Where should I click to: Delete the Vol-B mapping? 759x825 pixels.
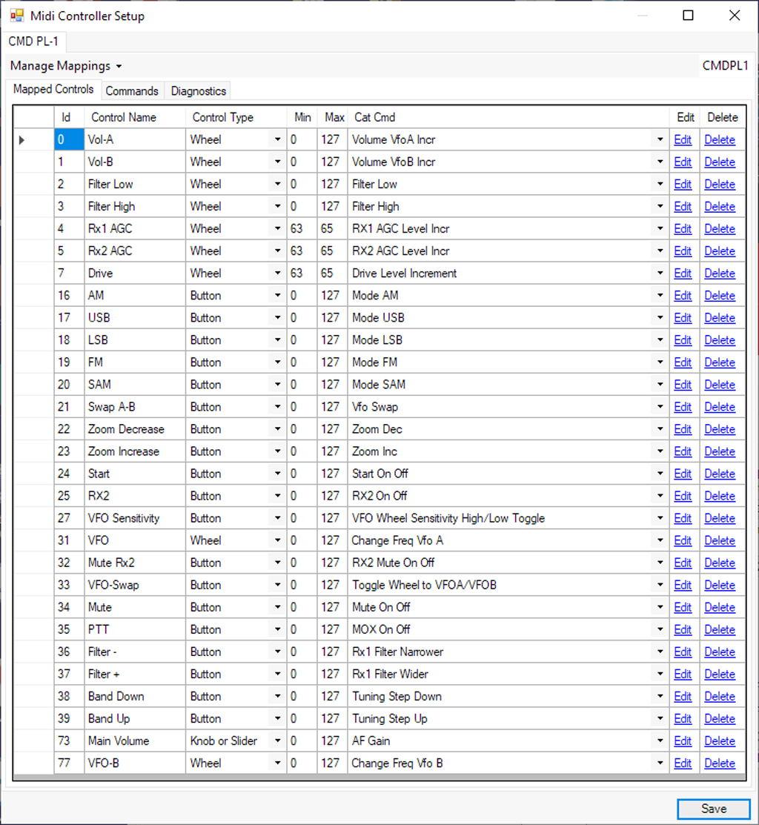[720, 162]
